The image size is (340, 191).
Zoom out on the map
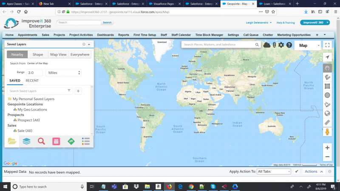pyautogui.click(x=327, y=157)
